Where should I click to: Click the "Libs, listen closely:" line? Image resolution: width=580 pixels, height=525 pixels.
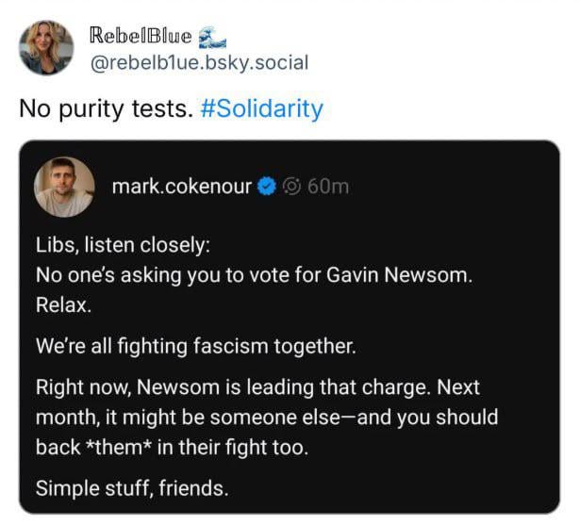(x=123, y=246)
